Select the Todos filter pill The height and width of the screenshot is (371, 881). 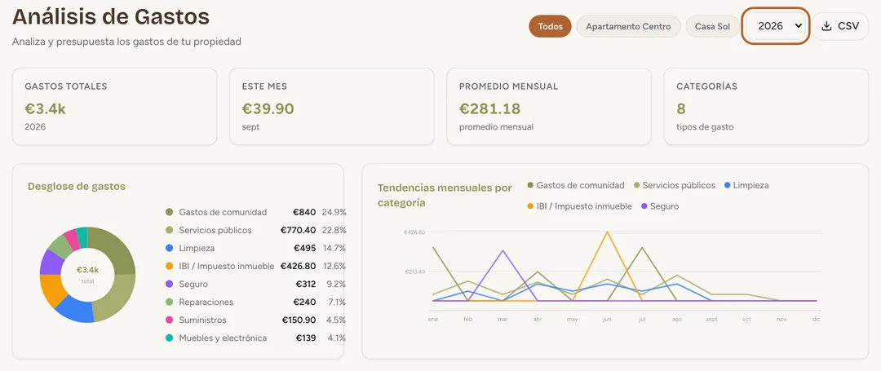[550, 26]
